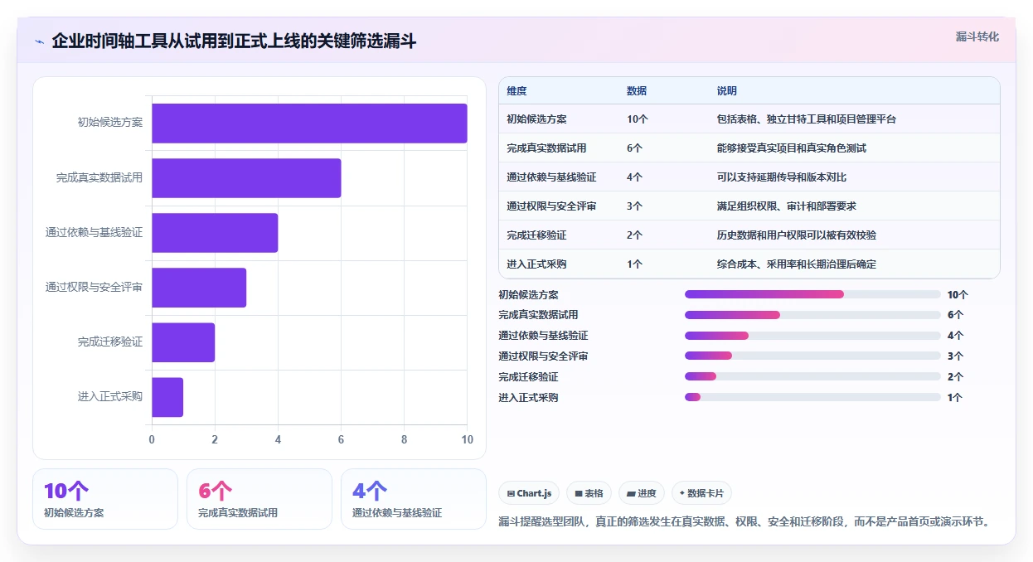The image size is (1033, 562).
Task: Click the x-axis tick label 8
Action: [404, 440]
